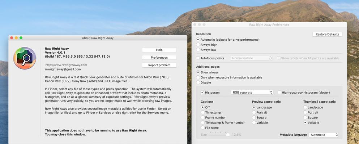Image resolution: width=359 pixels, height=144 pixels.
Task: Close the About Raw Right Away window
Action: tap(12, 38)
